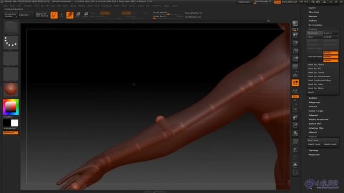Open the Brush menu
This screenshot has width=344, height=193.
pyautogui.click(x=12, y=6)
